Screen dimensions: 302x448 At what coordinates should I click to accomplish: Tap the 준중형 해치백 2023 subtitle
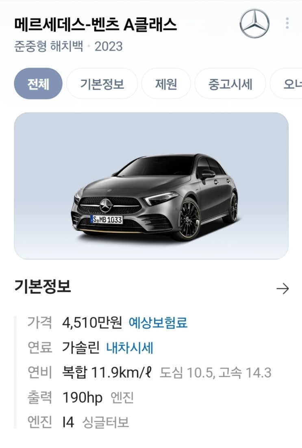tap(68, 46)
